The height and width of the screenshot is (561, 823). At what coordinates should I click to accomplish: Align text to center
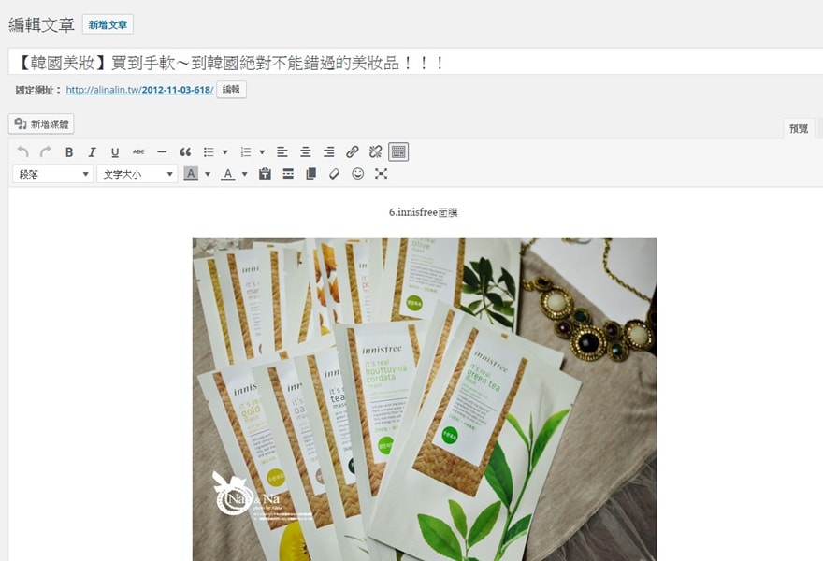[306, 151]
